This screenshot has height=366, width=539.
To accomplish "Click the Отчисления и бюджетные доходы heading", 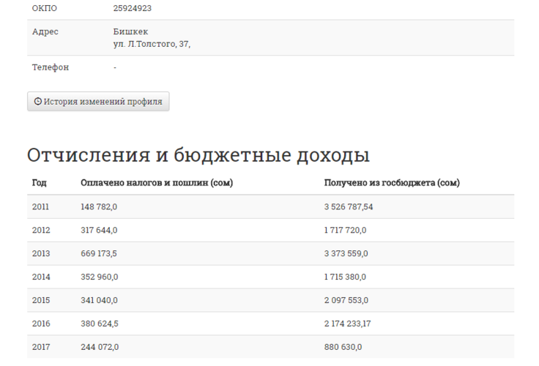I will tap(198, 155).
